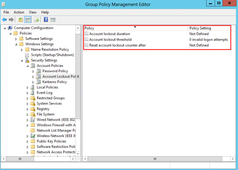
Task: Expand the Local Policies tree node
Action: 28,87
